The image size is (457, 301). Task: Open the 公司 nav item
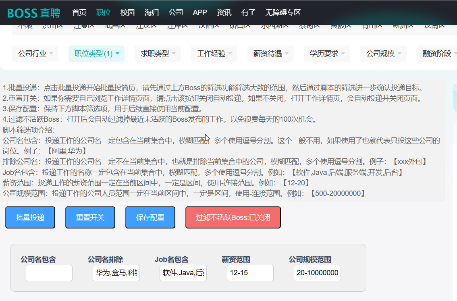(176, 12)
